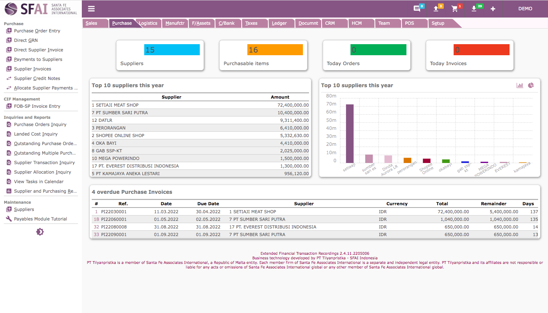Click the orange Purchasable items count 16
Viewport: 548px width, 313px height.
275,50
